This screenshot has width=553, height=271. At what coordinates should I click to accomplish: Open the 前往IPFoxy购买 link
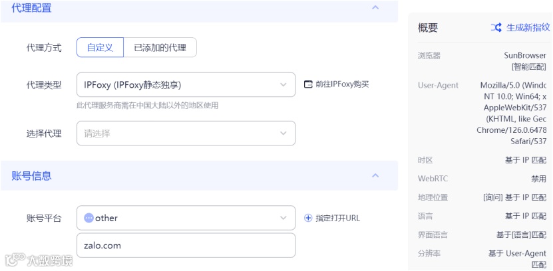pos(341,84)
